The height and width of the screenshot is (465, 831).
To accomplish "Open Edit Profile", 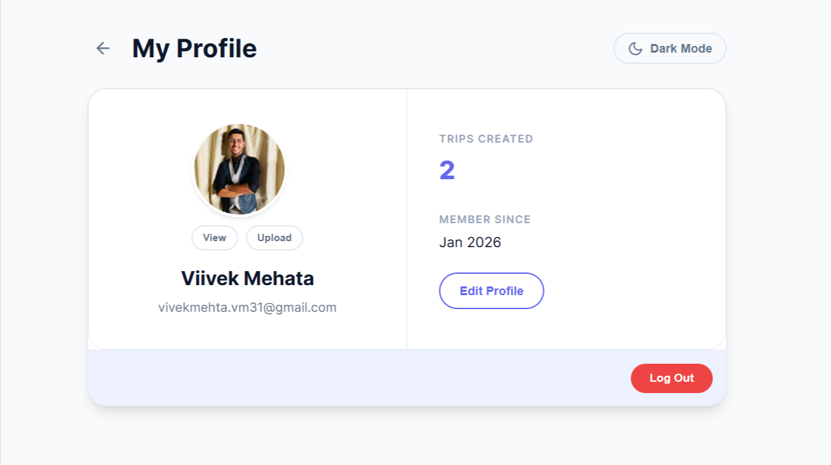I will pyautogui.click(x=491, y=291).
